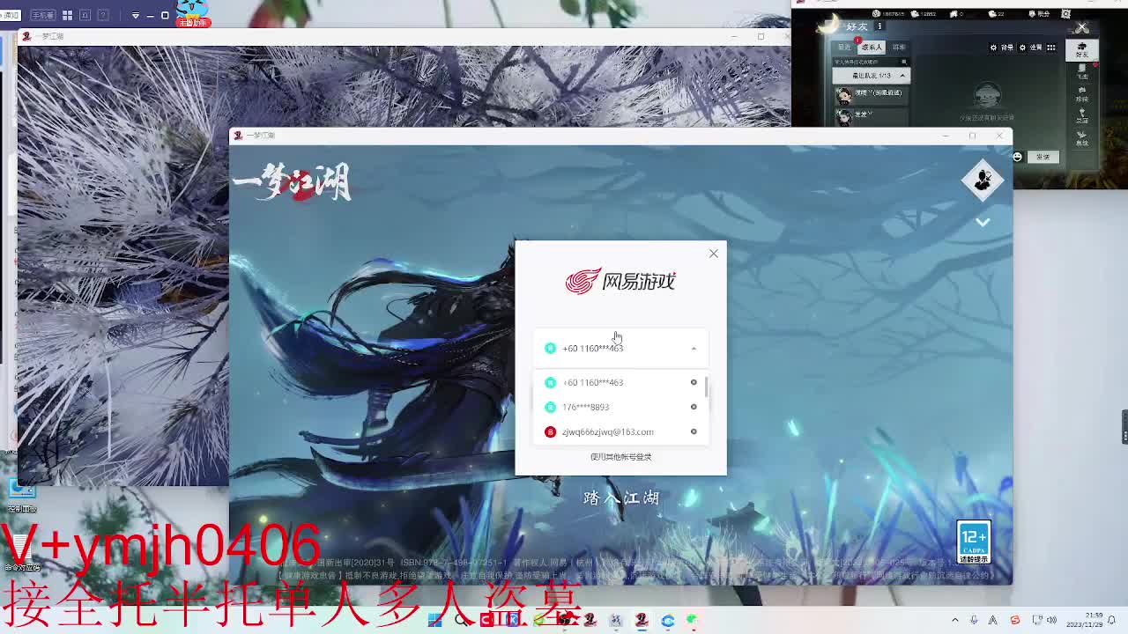This screenshot has width=1128, height=634.
Task: Select the second friend in teammates list
Action: [872, 116]
